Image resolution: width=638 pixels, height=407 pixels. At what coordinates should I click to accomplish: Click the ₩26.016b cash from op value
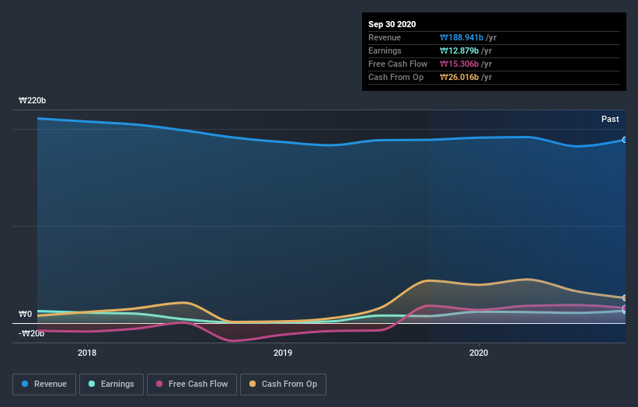tap(459, 77)
